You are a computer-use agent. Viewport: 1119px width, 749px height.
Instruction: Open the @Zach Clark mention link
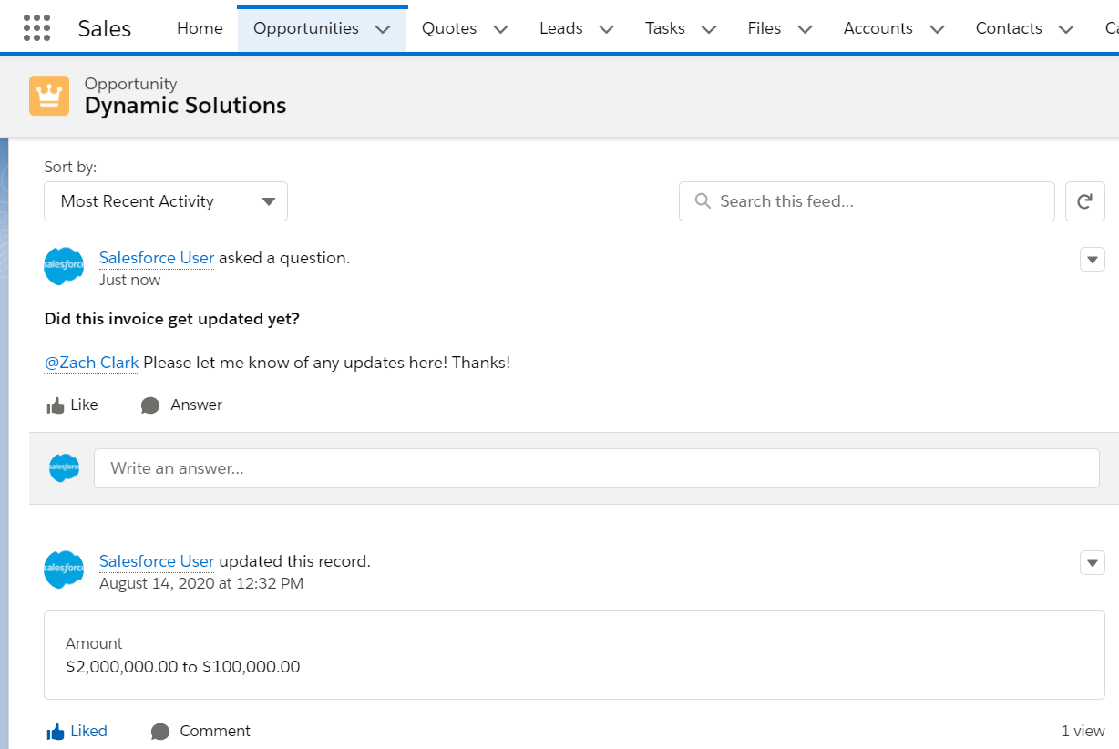pos(92,363)
